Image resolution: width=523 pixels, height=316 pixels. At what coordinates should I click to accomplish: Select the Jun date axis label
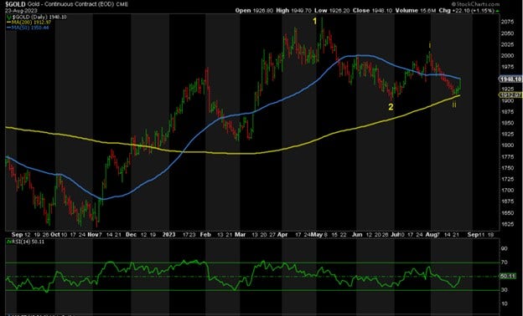(x=357, y=235)
